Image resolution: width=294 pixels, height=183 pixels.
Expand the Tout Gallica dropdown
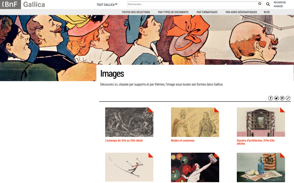point(107,5)
